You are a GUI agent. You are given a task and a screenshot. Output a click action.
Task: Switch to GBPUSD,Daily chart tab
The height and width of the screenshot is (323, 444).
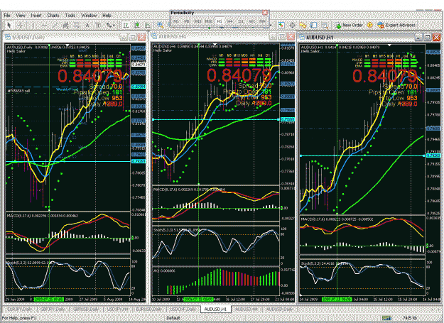(86, 310)
